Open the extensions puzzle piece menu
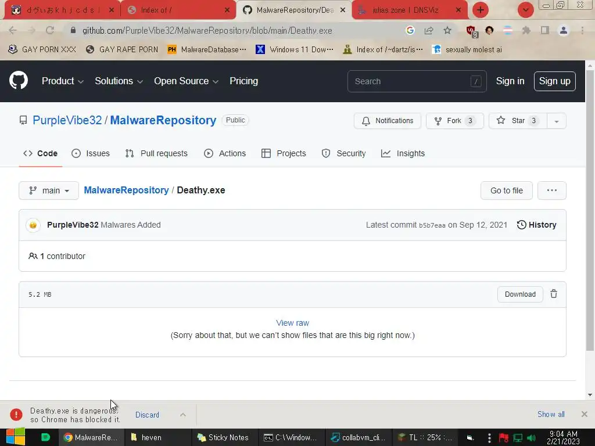The image size is (595, 446). coord(526,30)
